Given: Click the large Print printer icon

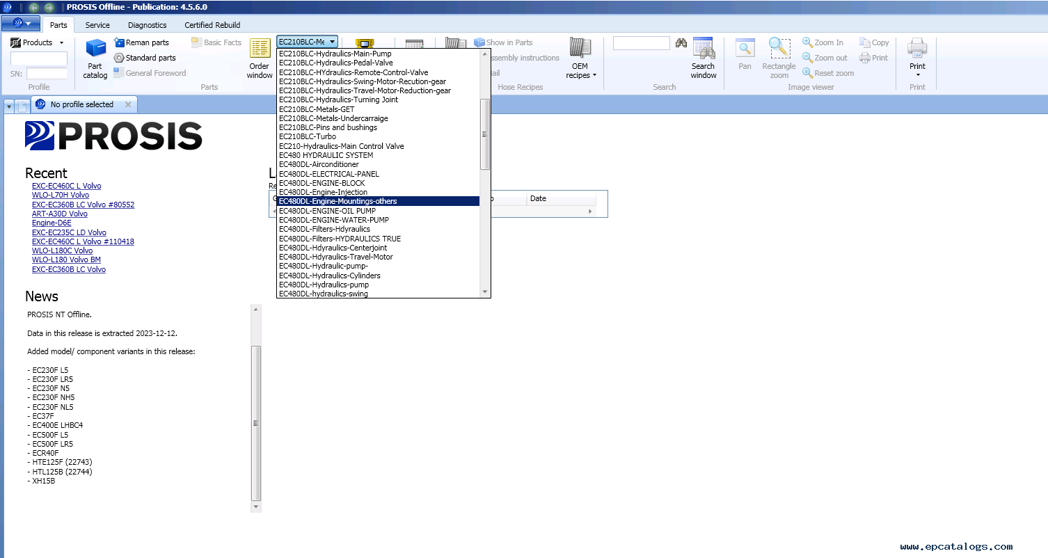Looking at the screenshot, I should (x=917, y=49).
